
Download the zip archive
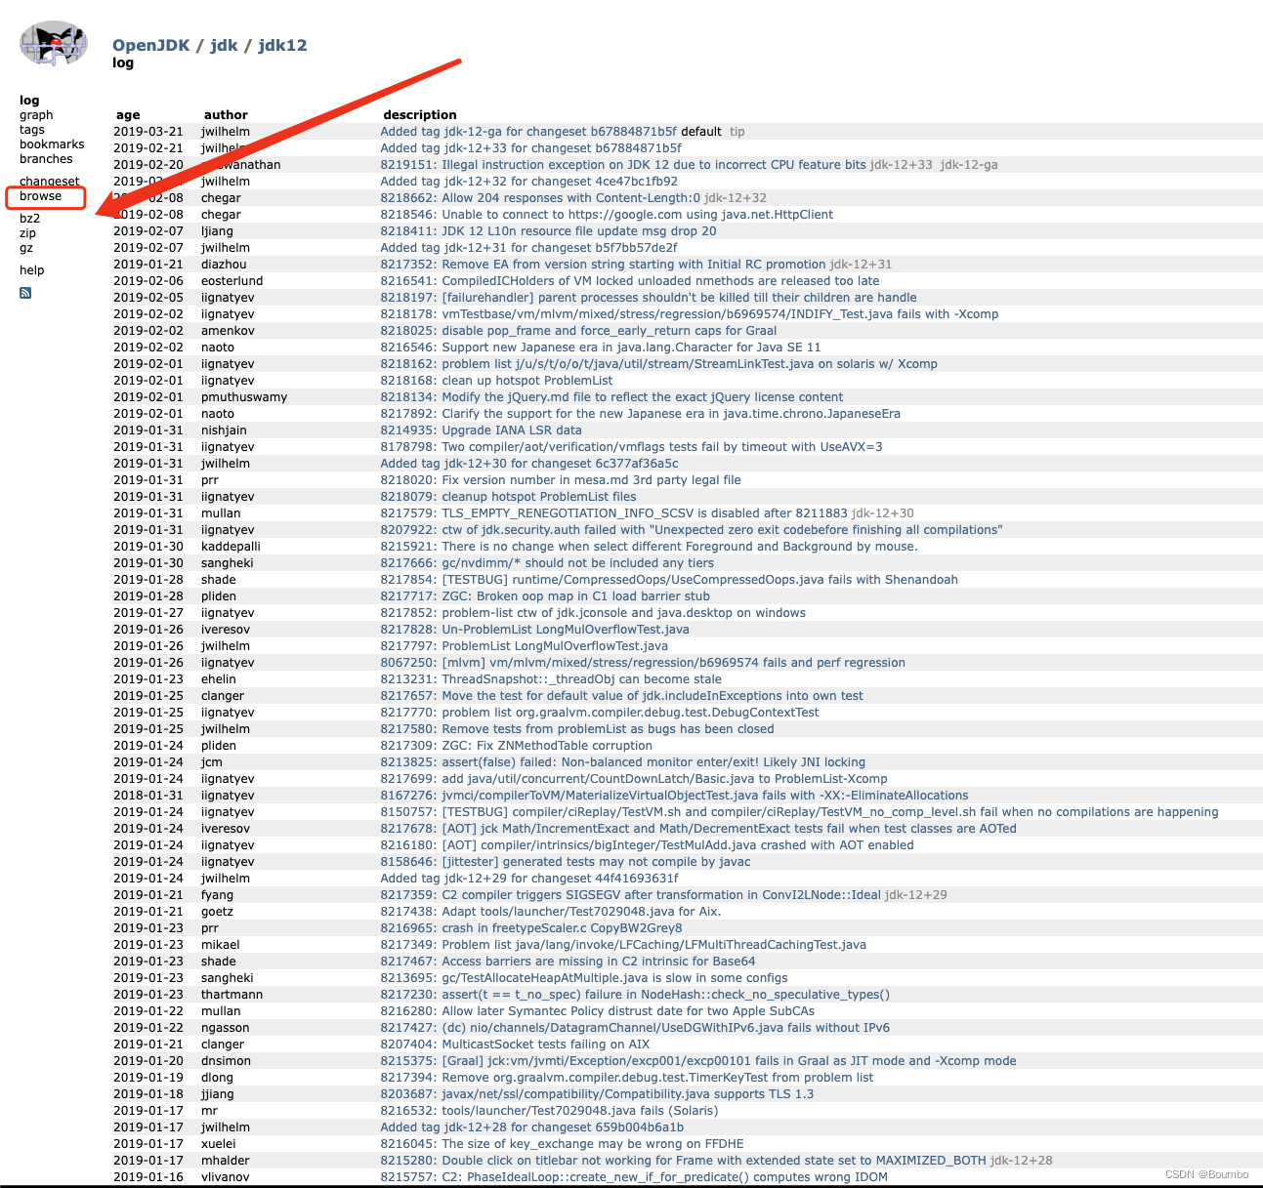pyautogui.click(x=27, y=233)
